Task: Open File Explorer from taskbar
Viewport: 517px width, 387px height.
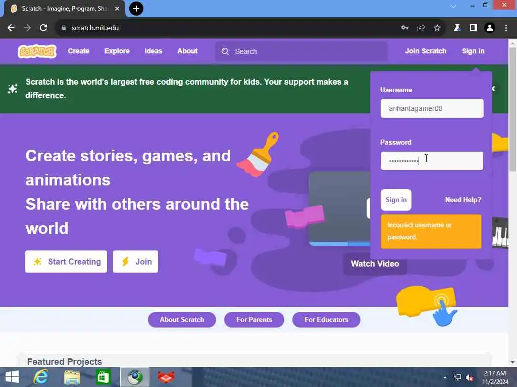Action: pos(72,377)
